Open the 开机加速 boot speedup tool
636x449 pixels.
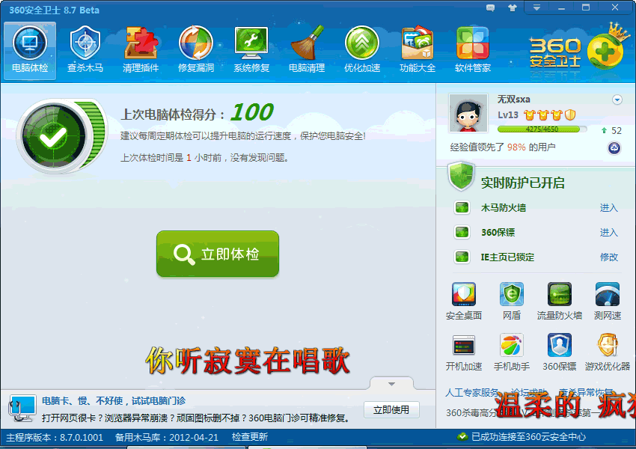[464, 352]
